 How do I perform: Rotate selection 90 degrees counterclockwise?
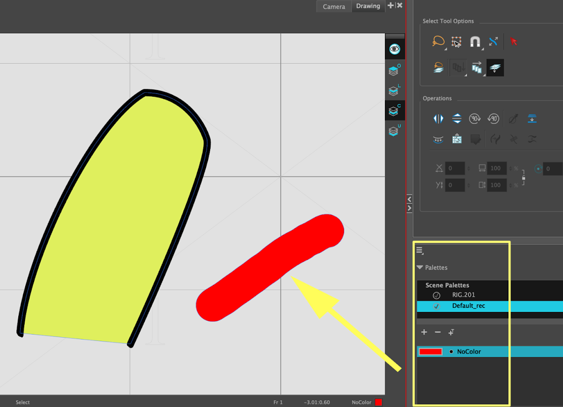493,119
